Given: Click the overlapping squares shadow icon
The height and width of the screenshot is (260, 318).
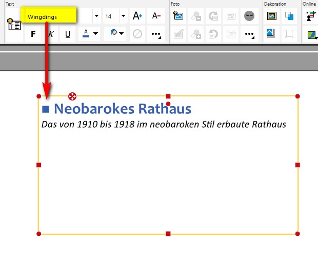Looking at the screenshot, I should (x=290, y=16).
